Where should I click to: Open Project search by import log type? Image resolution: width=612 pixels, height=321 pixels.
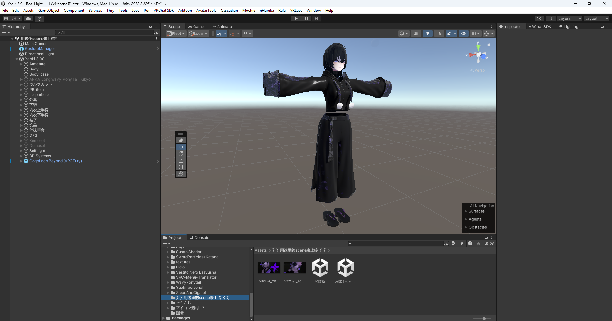[470, 244]
